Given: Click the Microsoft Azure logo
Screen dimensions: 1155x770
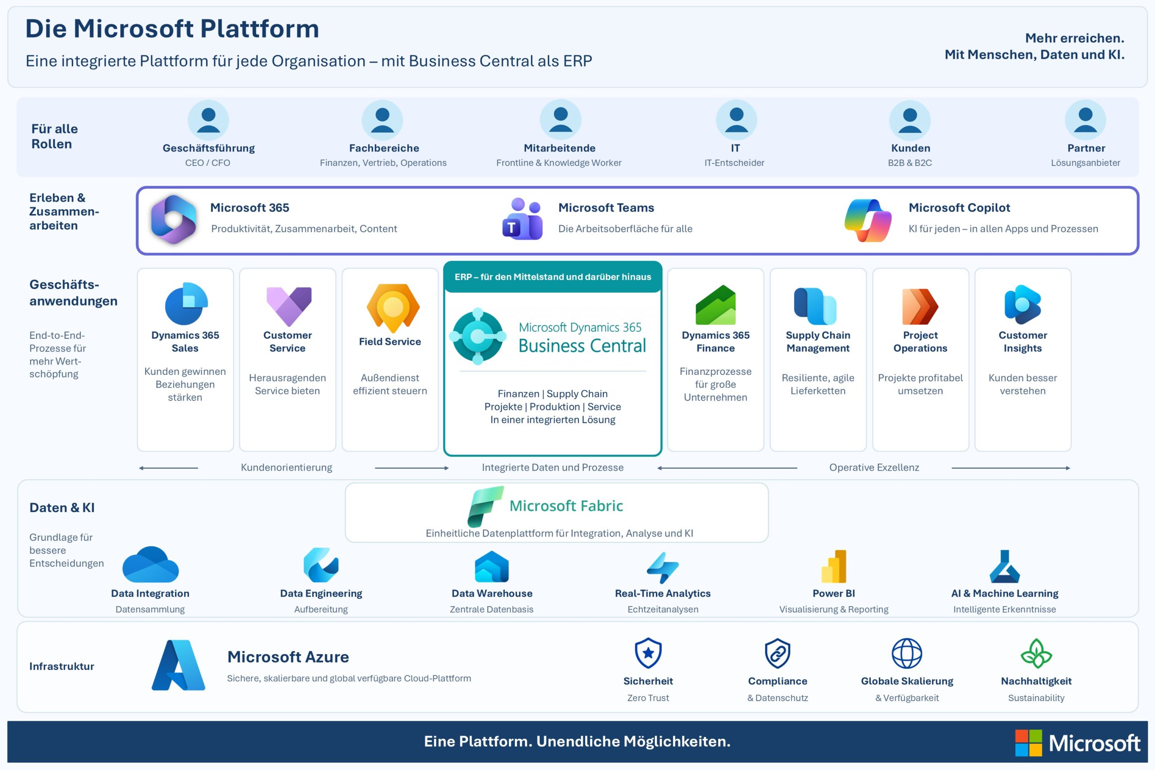Looking at the screenshot, I should (178, 665).
